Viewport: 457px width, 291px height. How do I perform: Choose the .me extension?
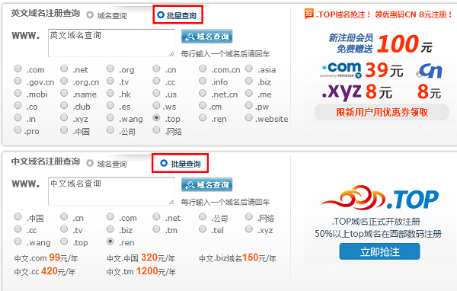pyautogui.click(x=248, y=93)
